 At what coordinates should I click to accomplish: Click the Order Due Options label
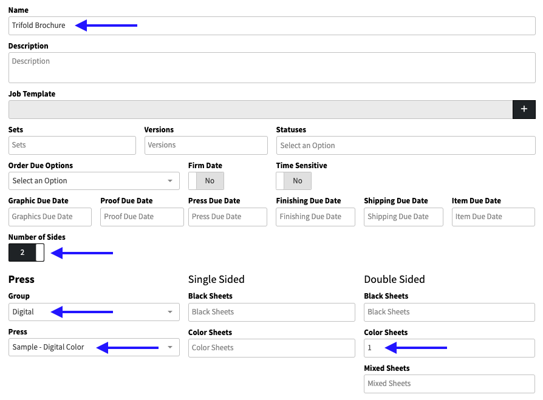click(41, 165)
